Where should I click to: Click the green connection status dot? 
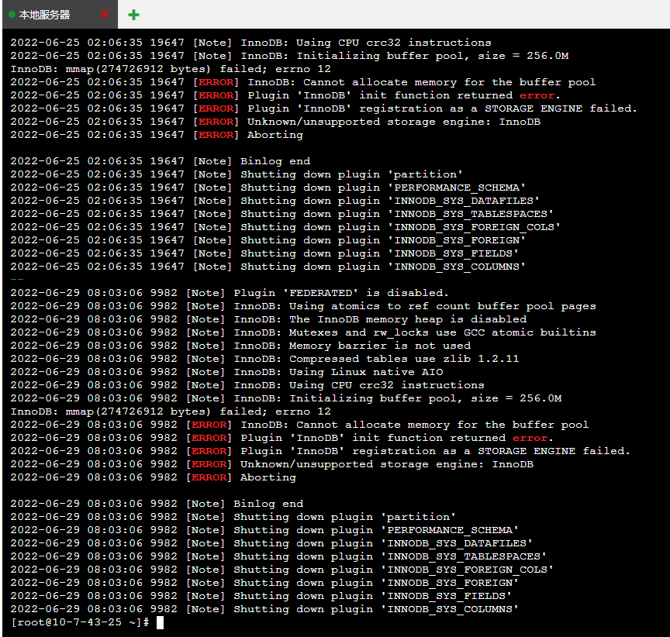[12, 15]
